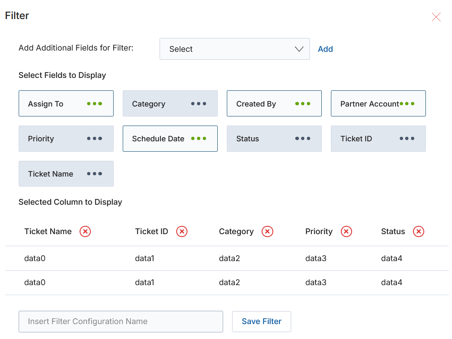Open the Select additional fields dropdown
The width and height of the screenshot is (452, 339).
pos(234,49)
